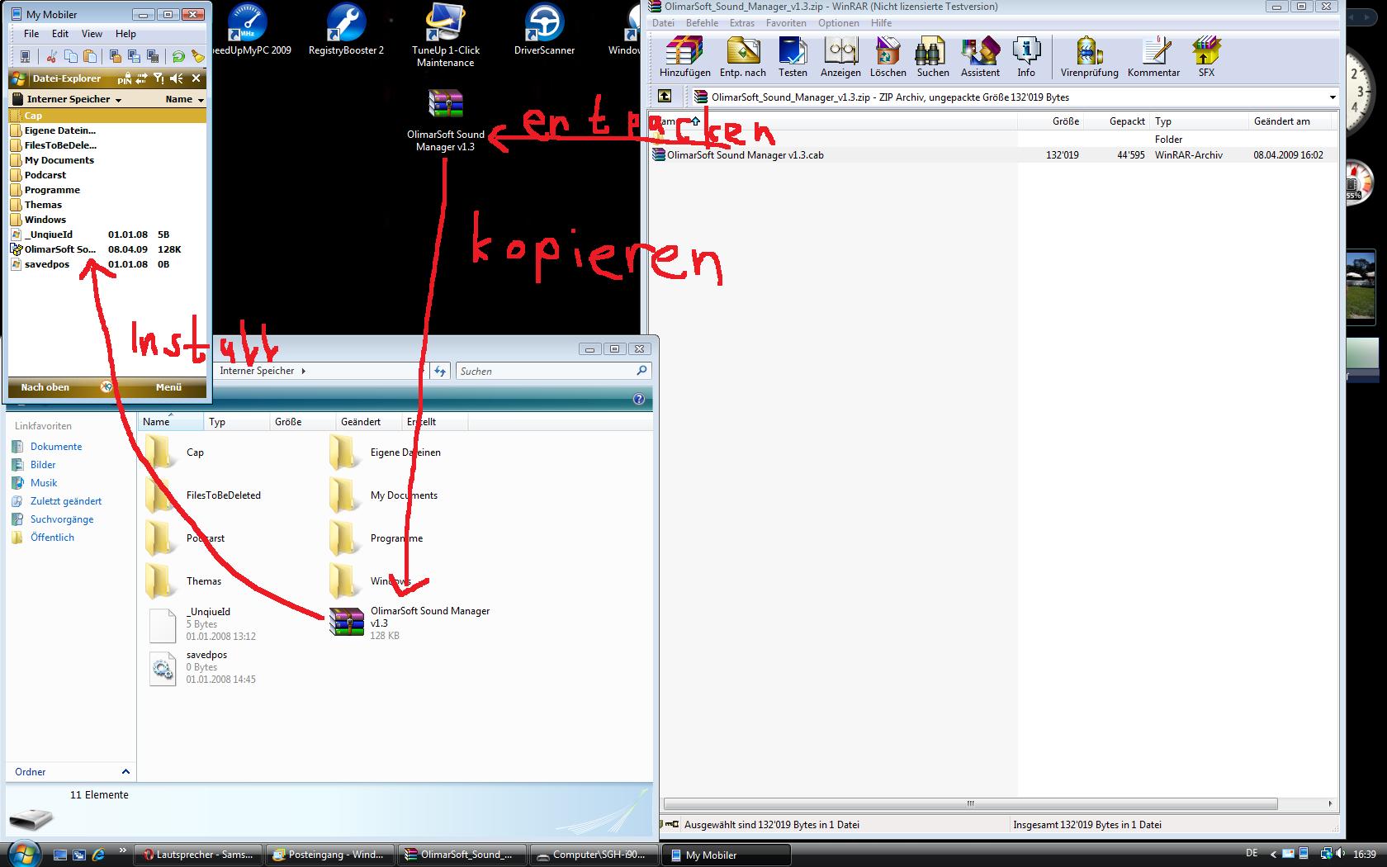Click the scissors cut icon in My Mobiler
This screenshot has width=1387, height=867.
click(52, 56)
